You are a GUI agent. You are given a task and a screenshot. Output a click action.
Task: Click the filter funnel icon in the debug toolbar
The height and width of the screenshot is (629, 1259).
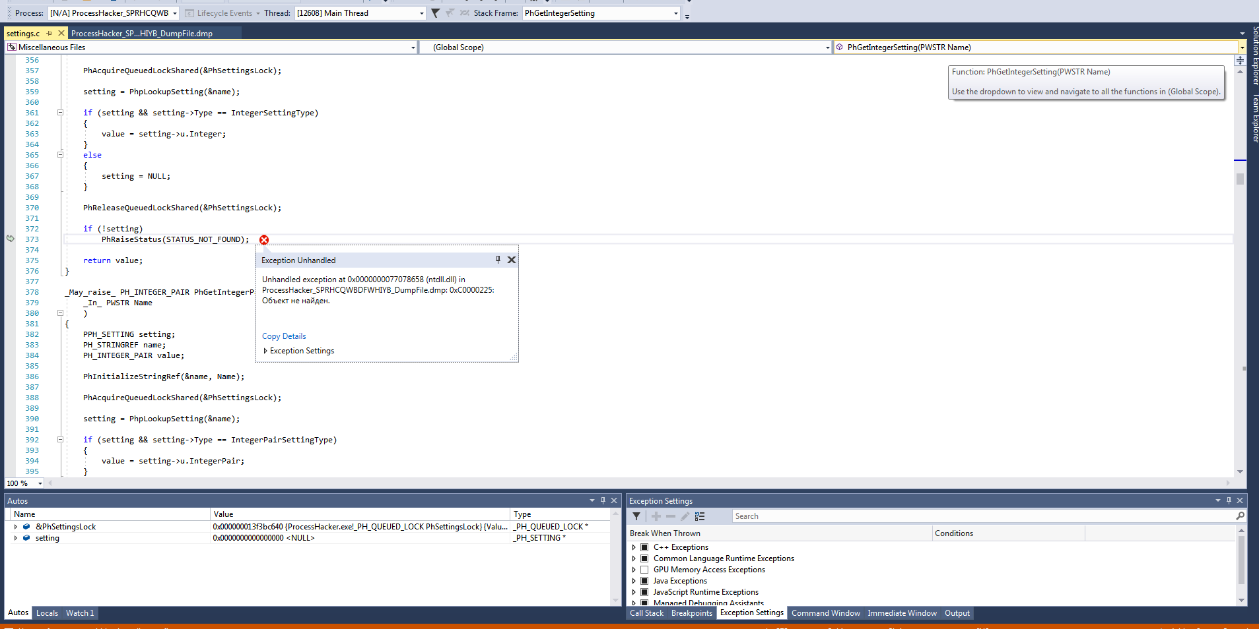click(434, 13)
